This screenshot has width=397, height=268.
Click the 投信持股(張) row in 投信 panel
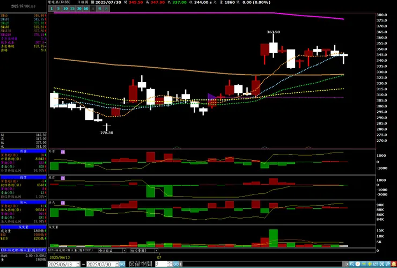pyautogui.click(x=23, y=185)
